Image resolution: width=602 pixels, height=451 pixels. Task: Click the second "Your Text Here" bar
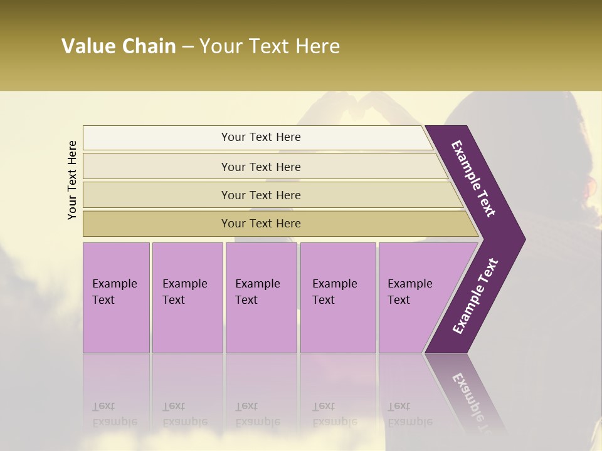point(260,167)
